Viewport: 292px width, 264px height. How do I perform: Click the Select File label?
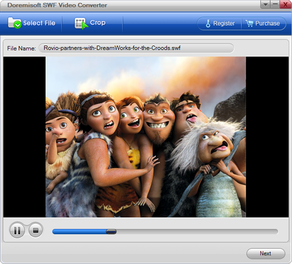tap(39, 23)
